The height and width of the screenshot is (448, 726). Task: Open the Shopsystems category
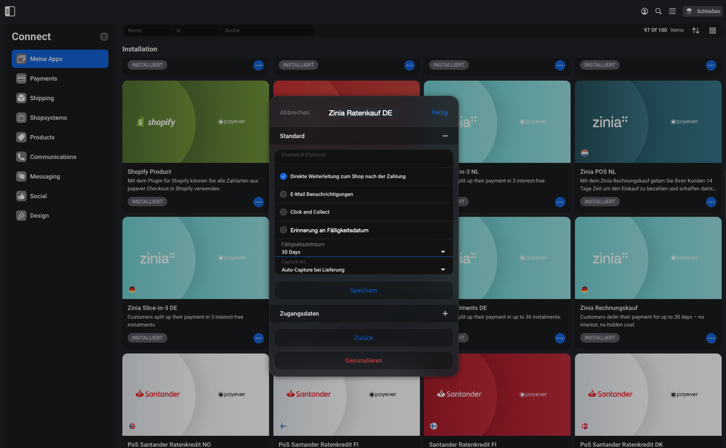click(x=60, y=118)
